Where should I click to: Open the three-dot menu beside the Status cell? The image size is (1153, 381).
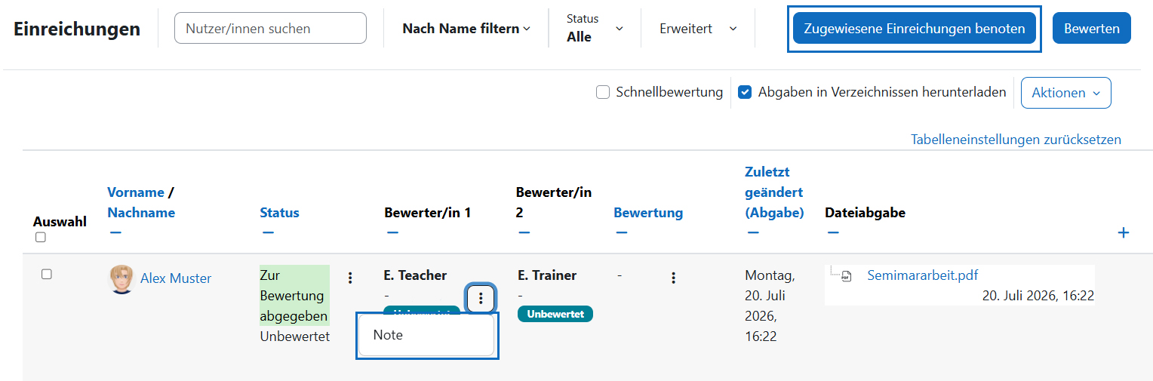(350, 278)
